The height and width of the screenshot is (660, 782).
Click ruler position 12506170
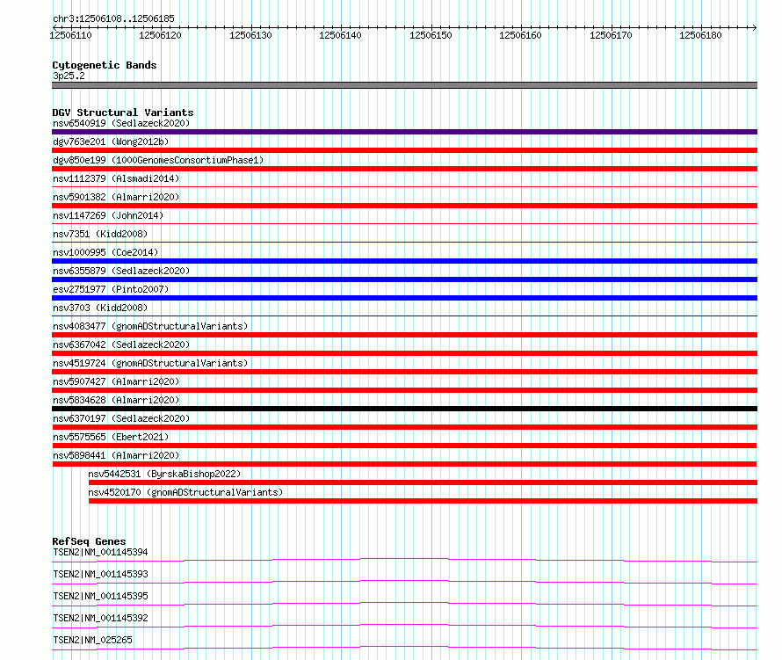611,35
